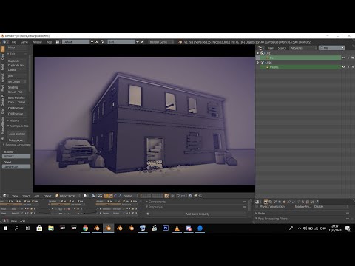Click the Render tab icon in properties editor
The width and height of the screenshot is (355, 266).
point(266,202)
